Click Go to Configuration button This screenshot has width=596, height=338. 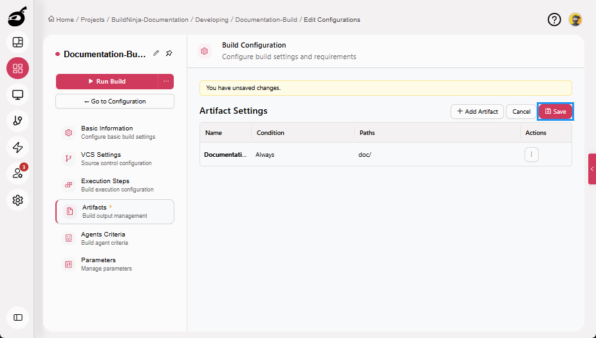coord(115,102)
